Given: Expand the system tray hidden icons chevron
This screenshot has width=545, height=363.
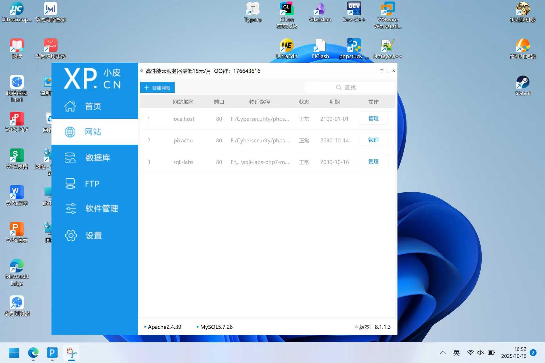Looking at the screenshot, I should click(x=443, y=353).
